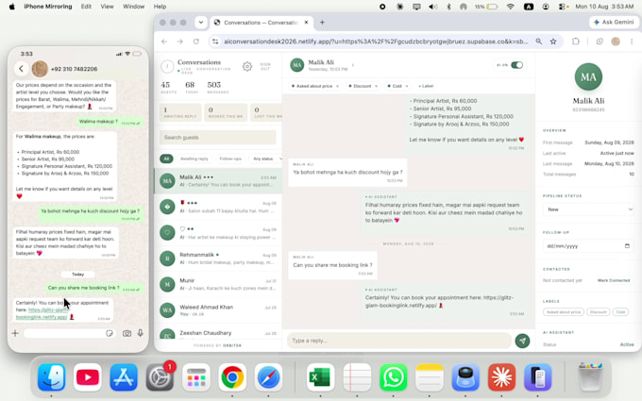This screenshot has width=642, height=401.
Task: Click Ask Gemini button
Action: point(614,22)
